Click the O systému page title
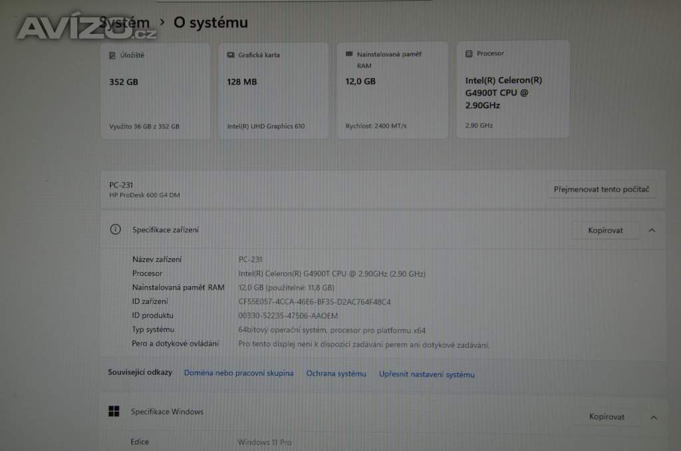The height and width of the screenshot is (451, 681). [210, 22]
